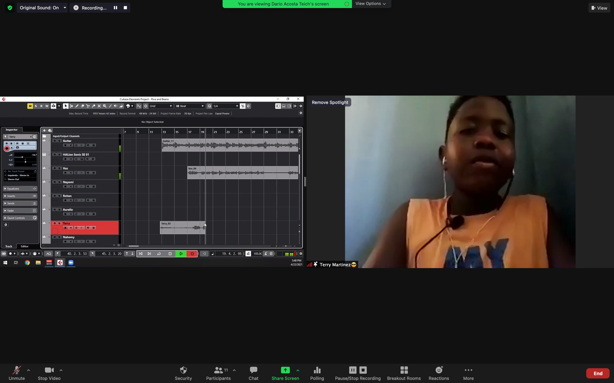Pause the recording in top bar
The image size is (614, 383).
click(115, 8)
